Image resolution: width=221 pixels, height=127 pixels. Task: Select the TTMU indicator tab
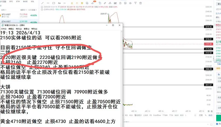tap(165, 115)
